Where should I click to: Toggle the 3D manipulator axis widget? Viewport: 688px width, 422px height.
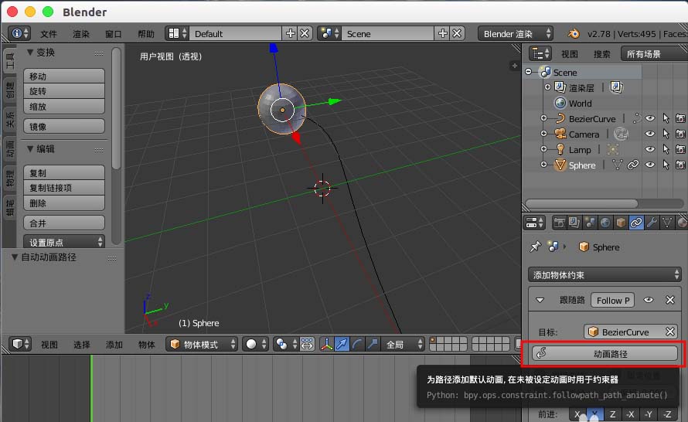point(326,345)
